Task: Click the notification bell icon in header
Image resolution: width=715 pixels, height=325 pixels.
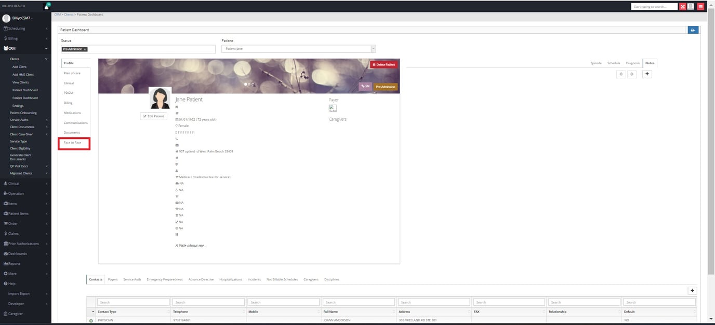Action: pyautogui.click(x=46, y=7)
